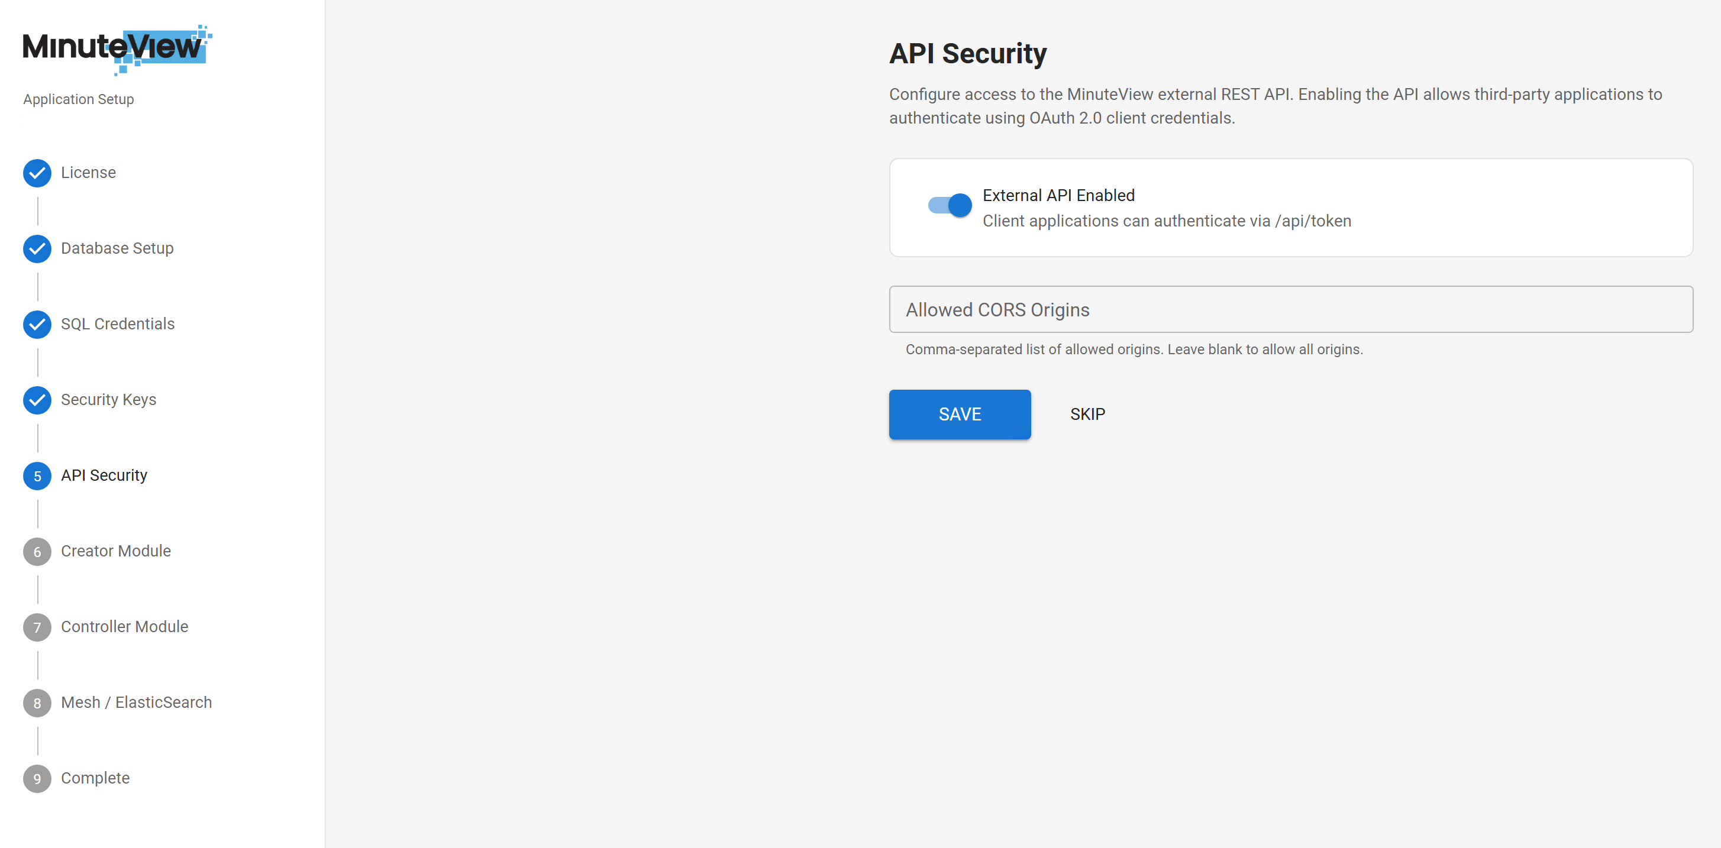Click the API Security heading
This screenshot has height=848, width=1721.
pos(967,53)
